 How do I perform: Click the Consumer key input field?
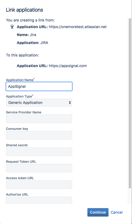pyautogui.click(x=39, y=135)
